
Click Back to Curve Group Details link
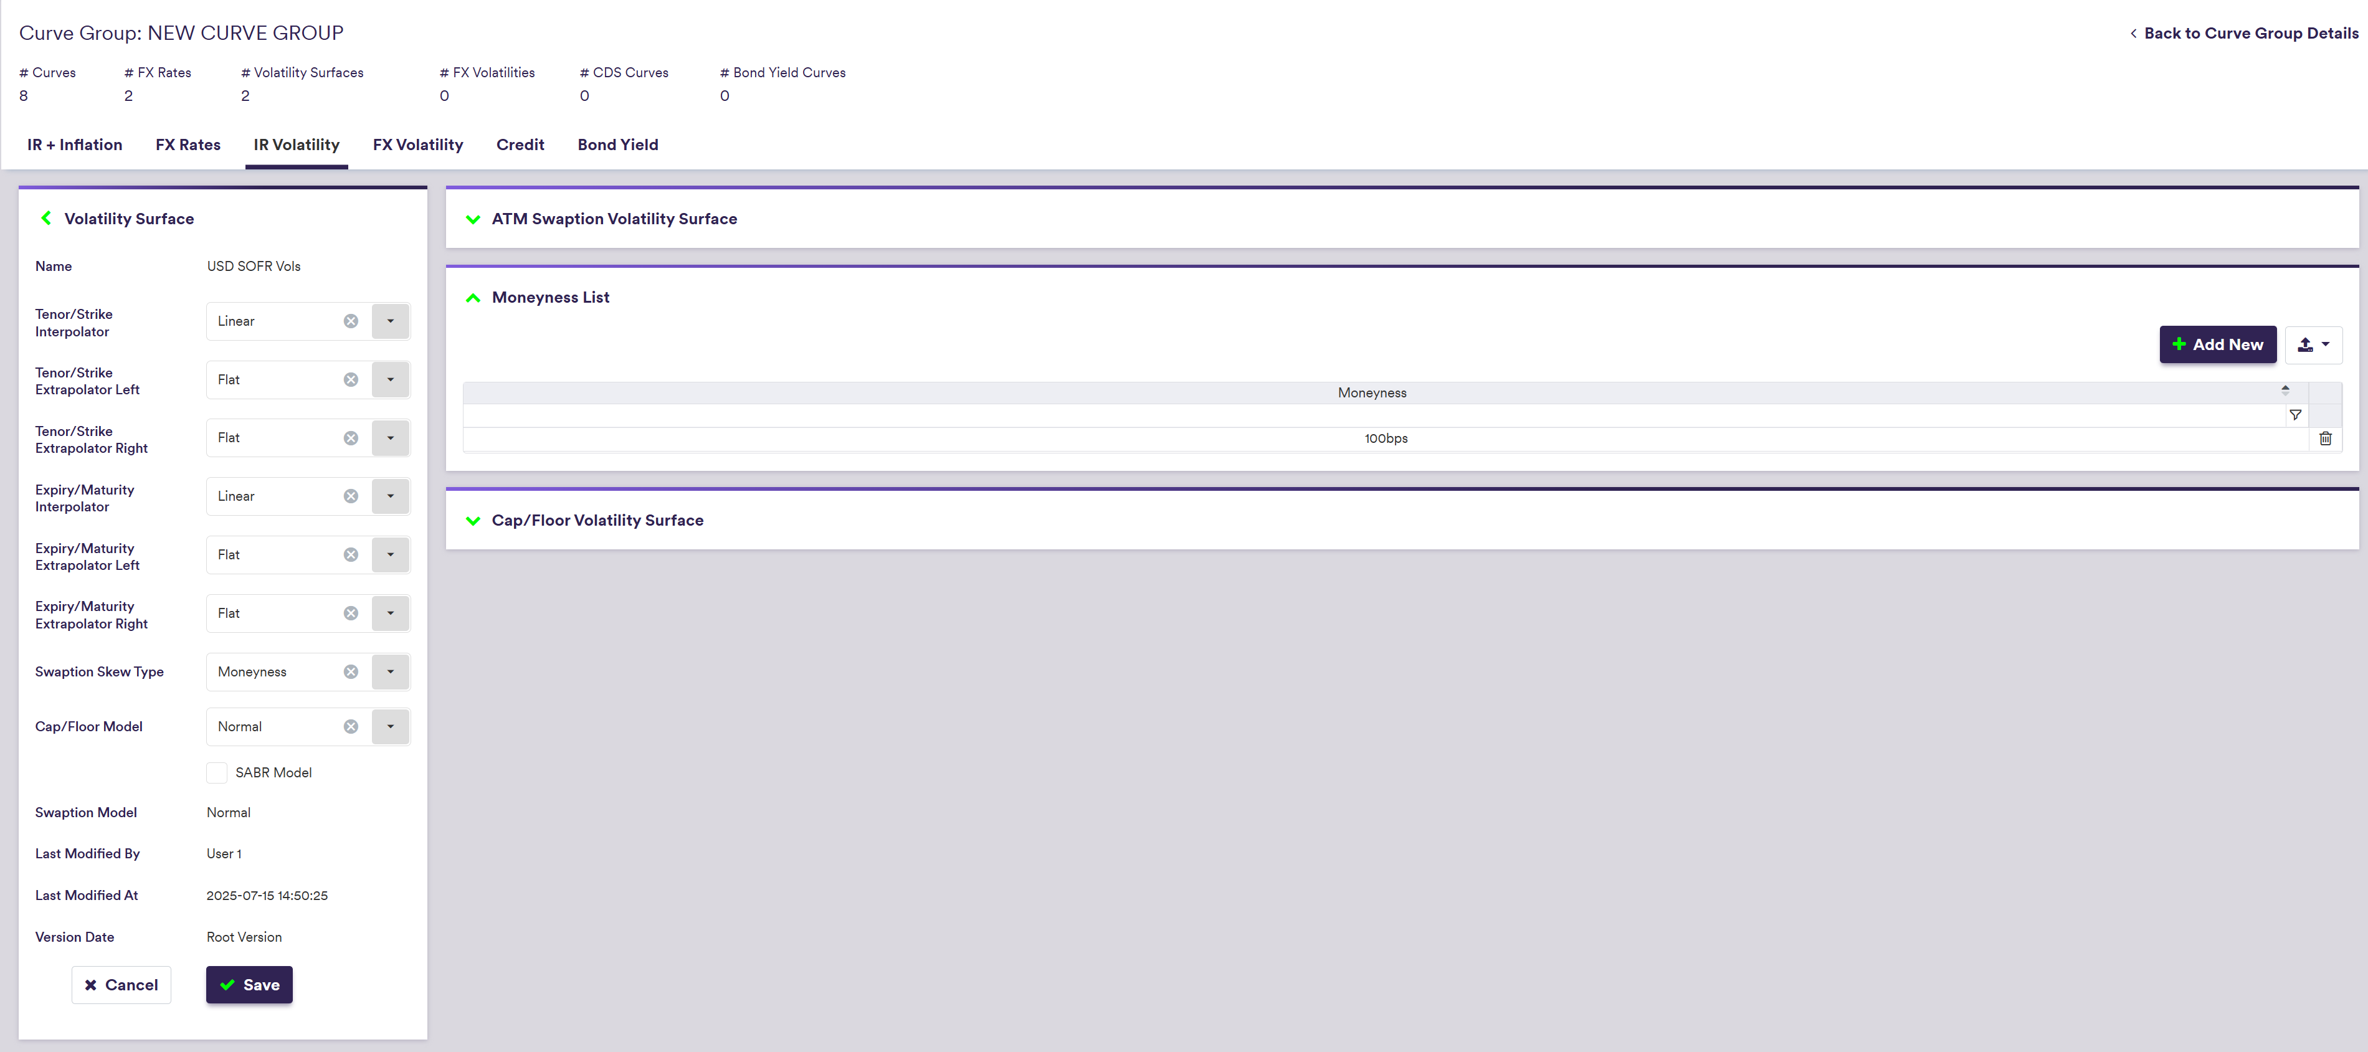[2250, 33]
